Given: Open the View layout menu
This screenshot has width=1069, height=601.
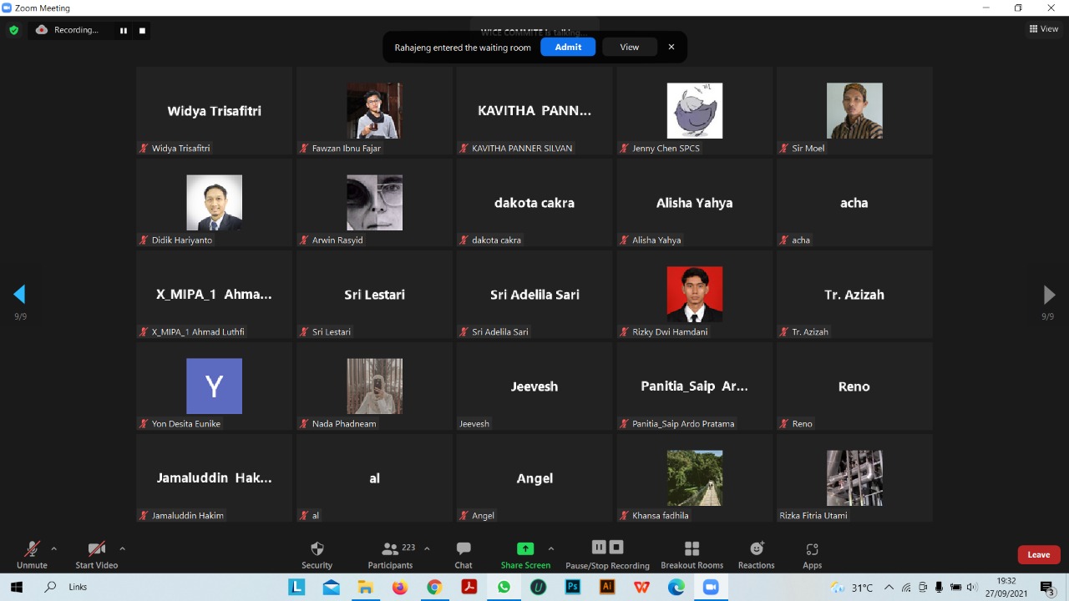Looking at the screenshot, I should 1044,29.
